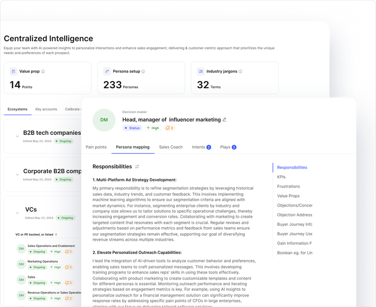
Task: Select the Persona mapping tab
Action: pyautogui.click(x=133, y=147)
